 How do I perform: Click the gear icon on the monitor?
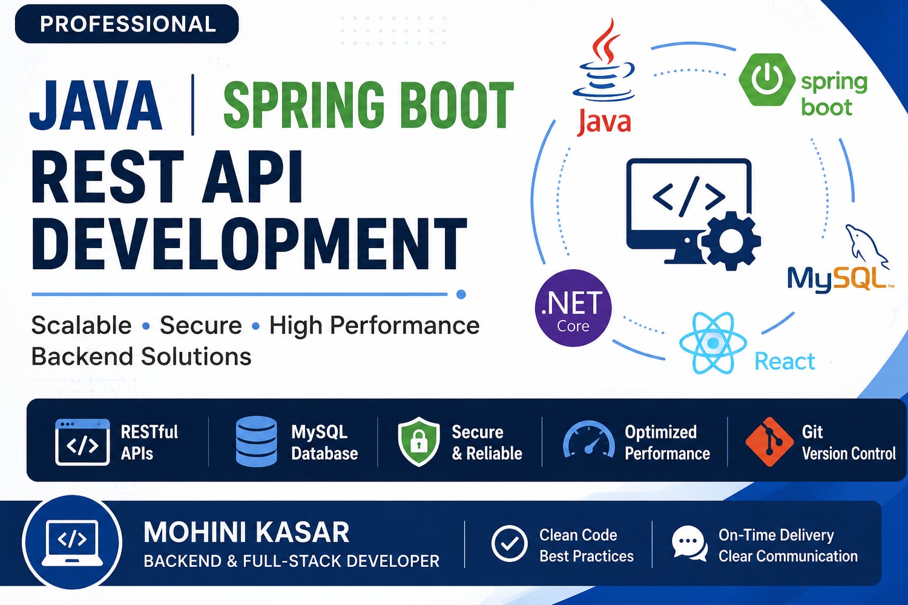(x=730, y=240)
